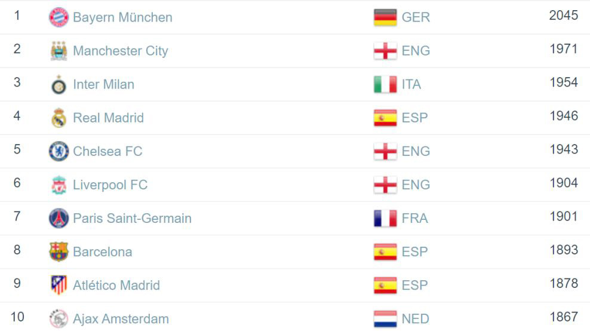590x331 pixels.
Task: Open the Manchester City team link
Action: pyautogui.click(x=121, y=51)
